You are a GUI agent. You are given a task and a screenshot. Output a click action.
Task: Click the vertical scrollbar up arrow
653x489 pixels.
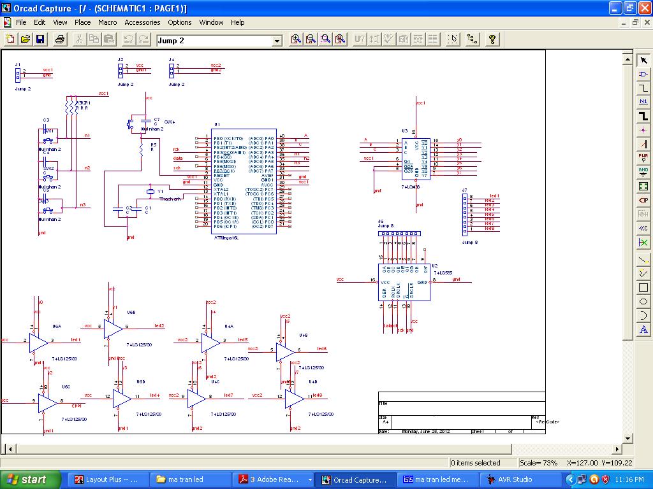click(x=627, y=59)
